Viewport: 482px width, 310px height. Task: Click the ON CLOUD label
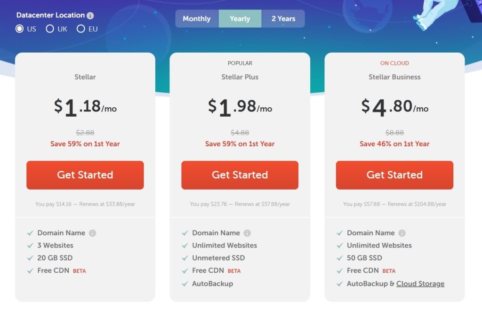(x=394, y=64)
